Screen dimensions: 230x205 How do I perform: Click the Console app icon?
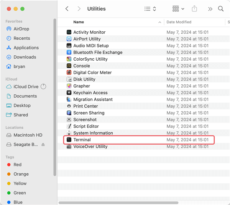(x=69, y=66)
